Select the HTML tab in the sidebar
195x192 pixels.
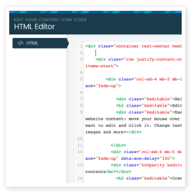(41, 43)
